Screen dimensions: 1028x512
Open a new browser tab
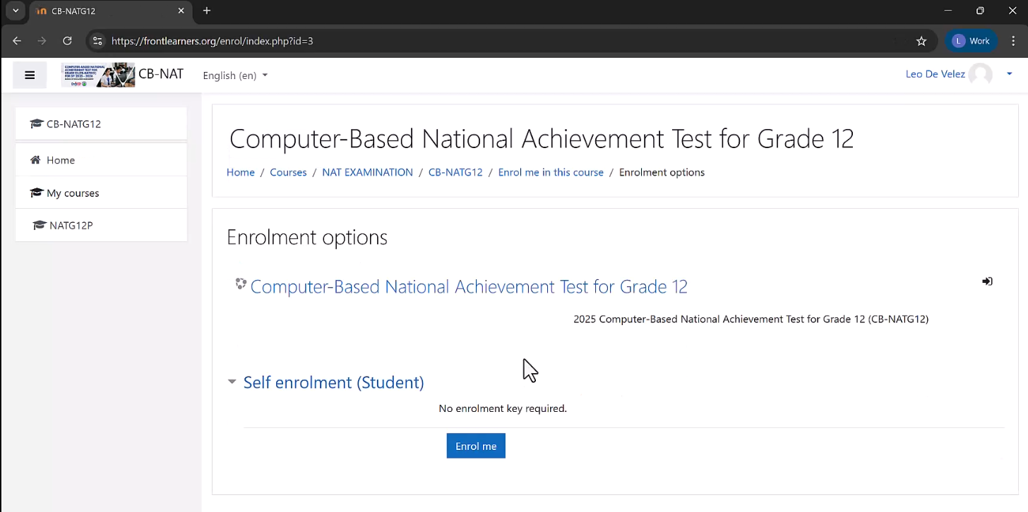coord(207,11)
